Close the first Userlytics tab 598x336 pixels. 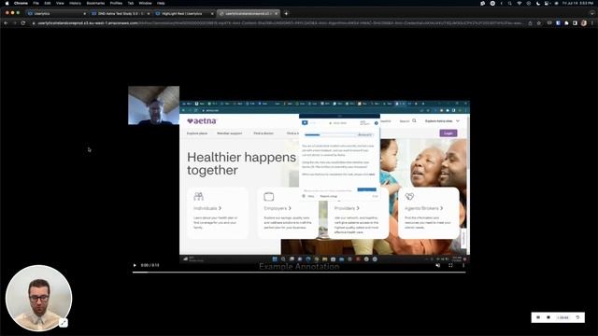click(x=84, y=13)
